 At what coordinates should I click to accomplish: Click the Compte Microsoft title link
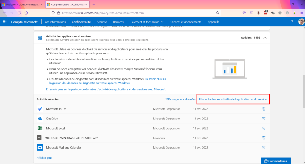pos(24,22)
